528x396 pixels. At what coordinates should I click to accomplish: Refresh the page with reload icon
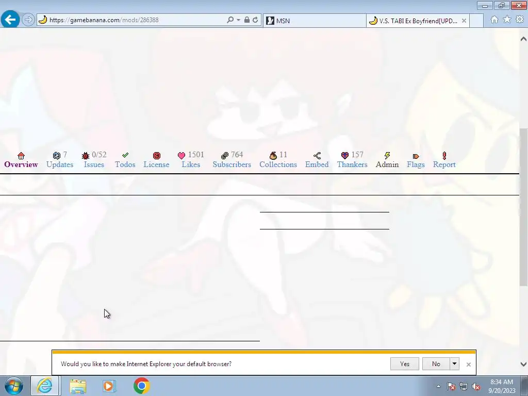point(256,20)
